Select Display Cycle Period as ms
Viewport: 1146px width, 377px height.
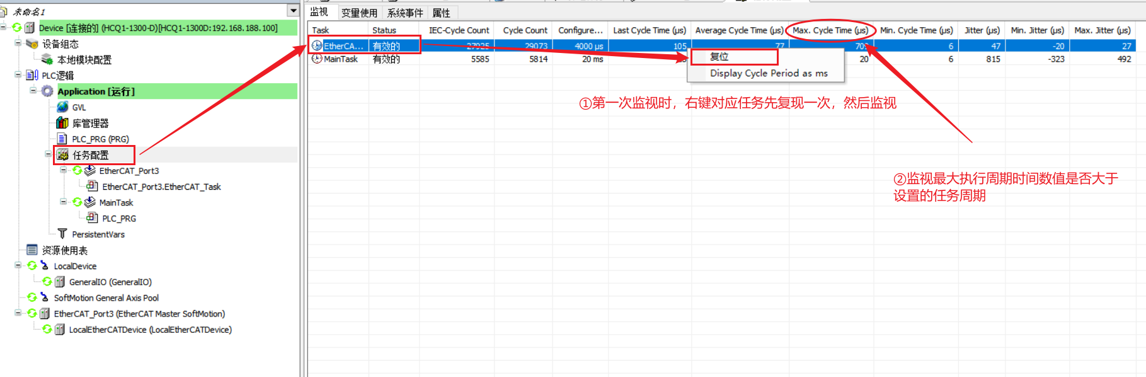click(x=768, y=73)
